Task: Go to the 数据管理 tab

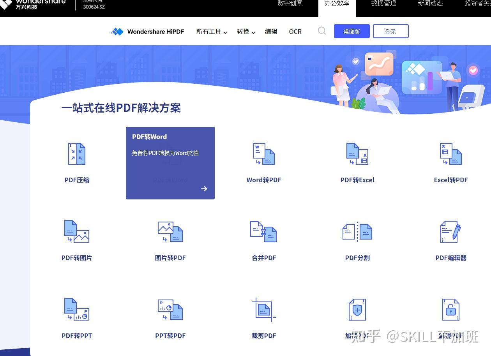Action: tap(383, 4)
